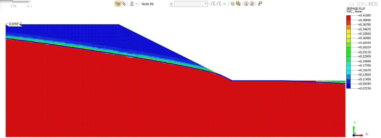Screen dimensions: 381x138
Task: Click the 0.0797 probe value tag
Action: (x=14, y=25)
